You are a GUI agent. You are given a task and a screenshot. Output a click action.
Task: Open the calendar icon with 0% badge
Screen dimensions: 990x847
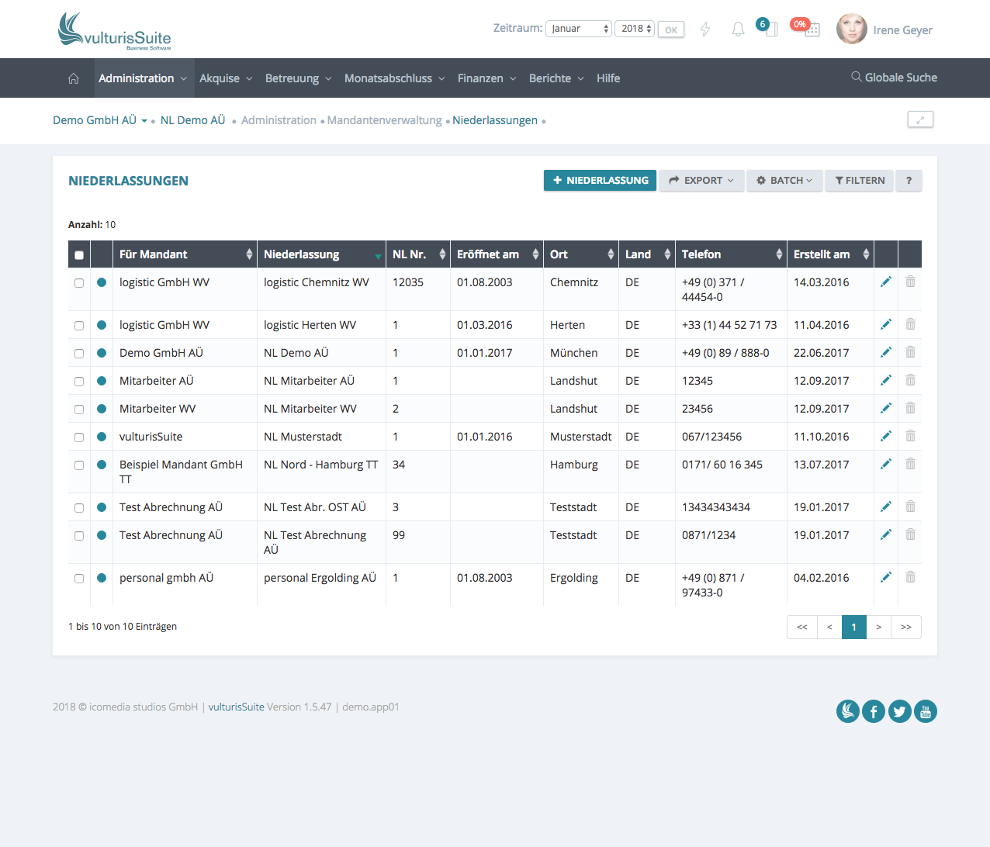point(811,29)
